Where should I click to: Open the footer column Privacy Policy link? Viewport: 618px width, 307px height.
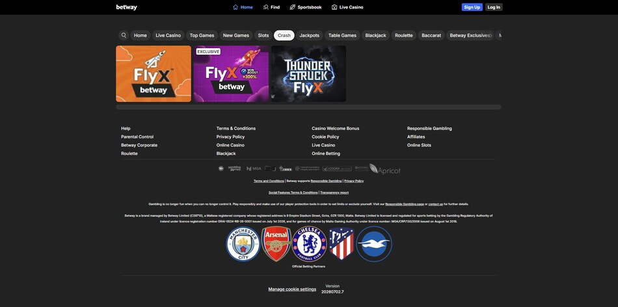[x=230, y=137]
